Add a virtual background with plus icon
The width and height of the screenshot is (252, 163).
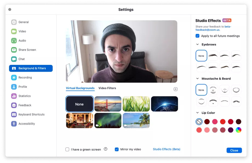[176, 89]
